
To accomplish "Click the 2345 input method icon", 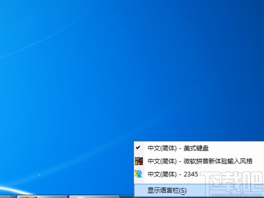I will (x=139, y=174).
